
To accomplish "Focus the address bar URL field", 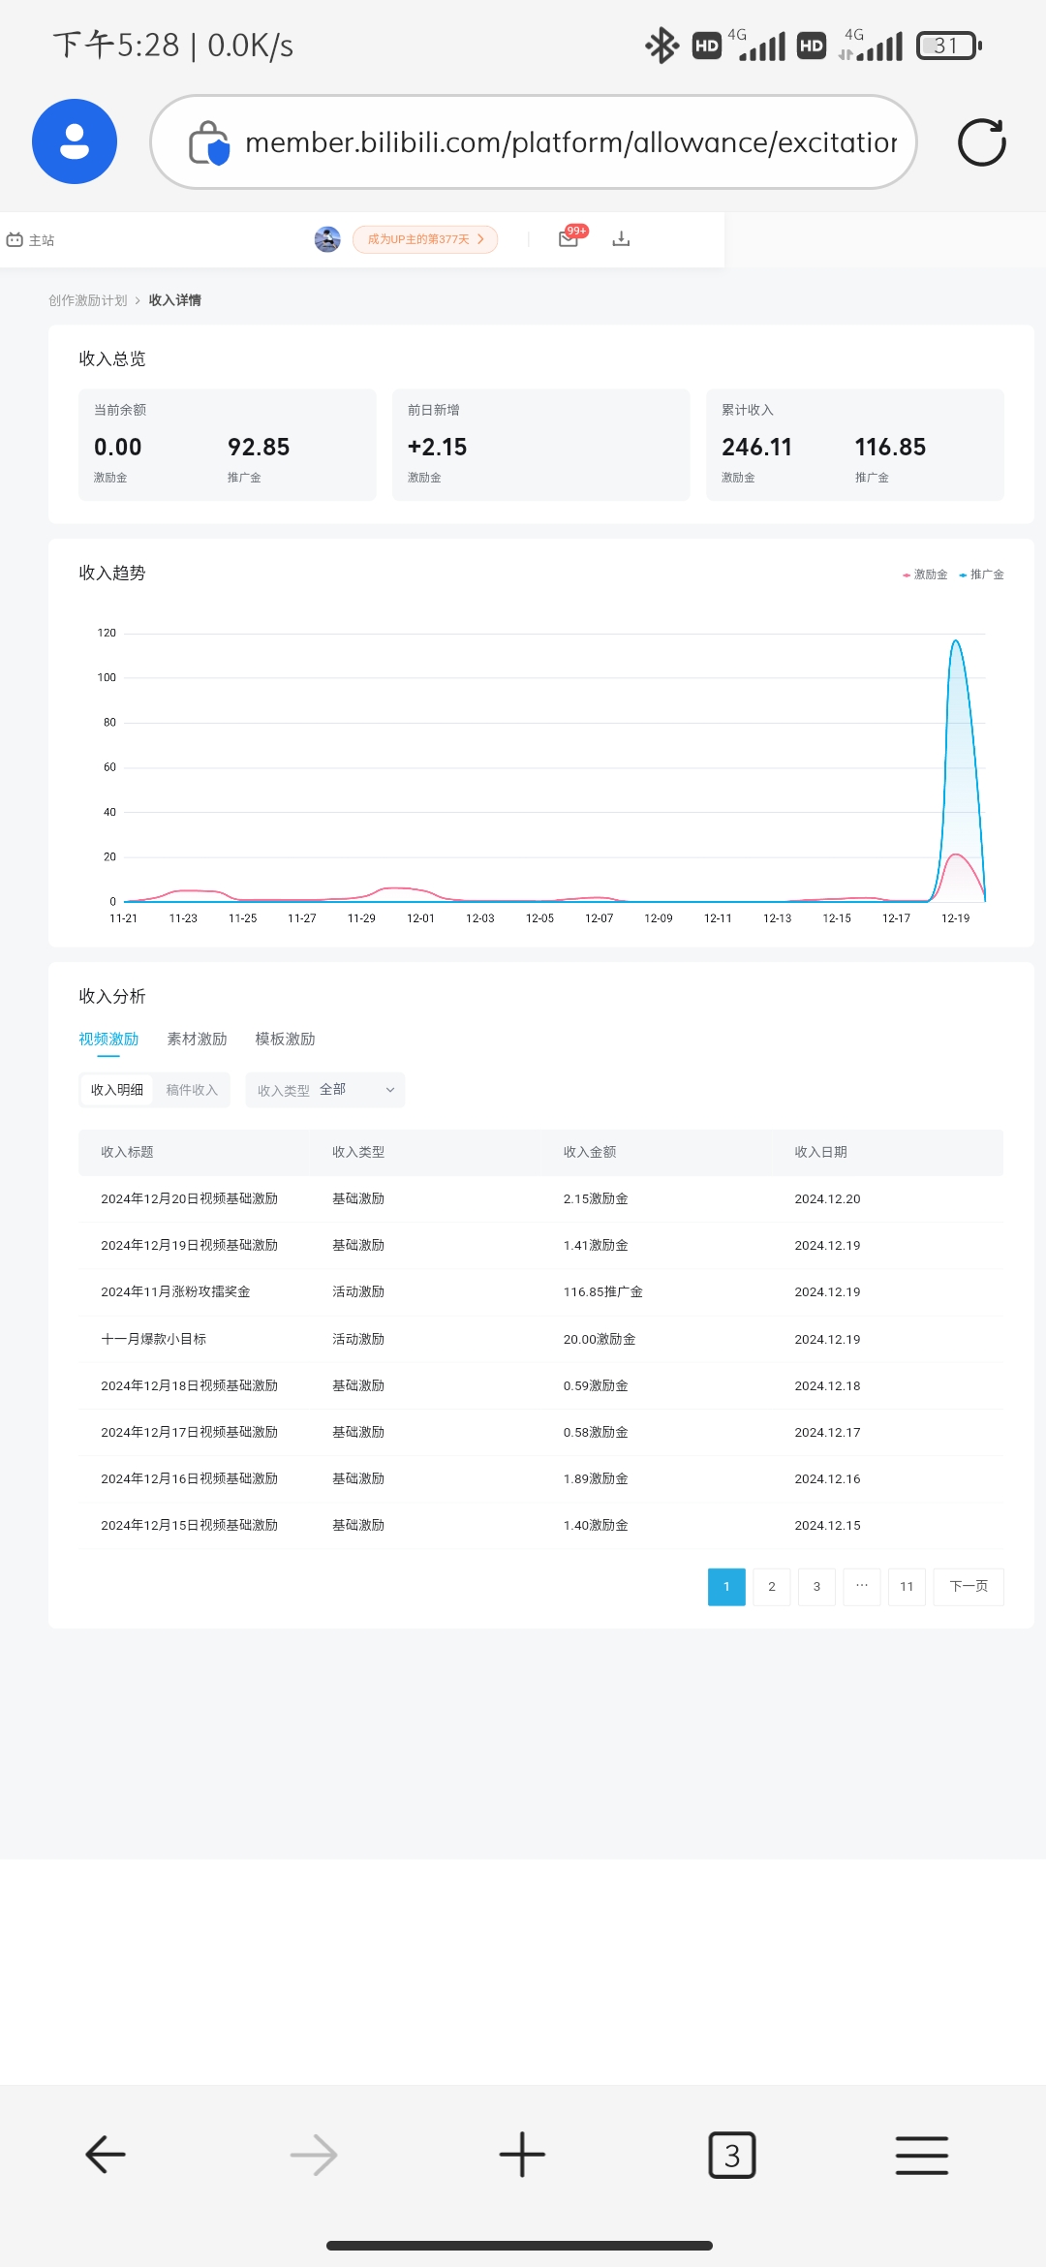I will [534, 142].
